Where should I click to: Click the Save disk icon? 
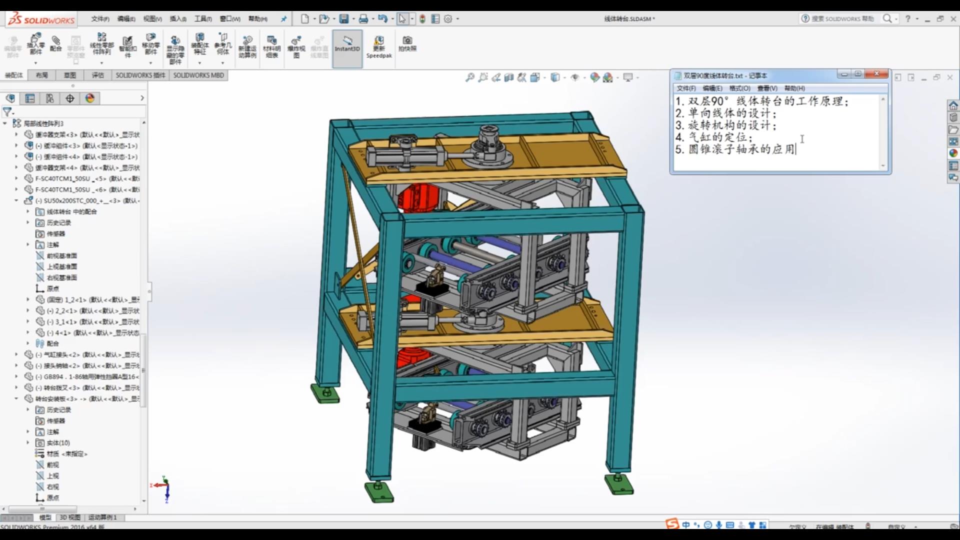(x=344, y=19)
